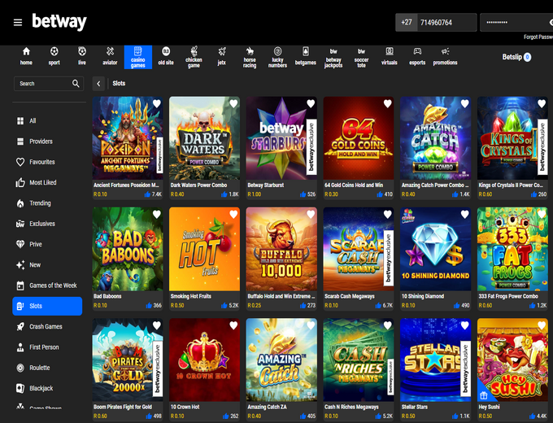
Task: Click Forgot Password link
Action: point(538,37)
